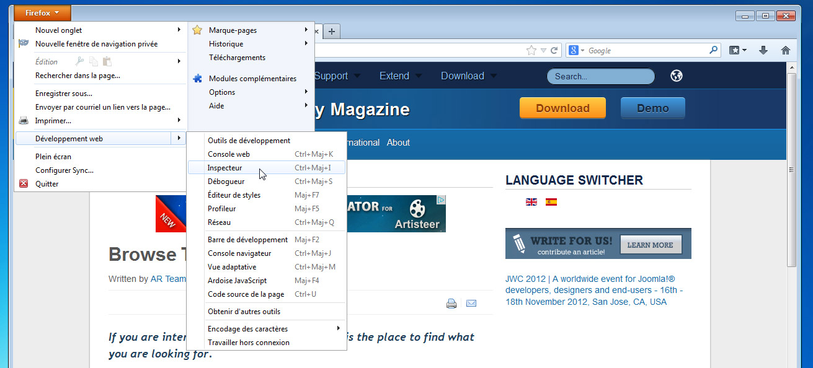Click the new tab plus button
The width and height of the screenshot is (813, 368).
[332, 31]
